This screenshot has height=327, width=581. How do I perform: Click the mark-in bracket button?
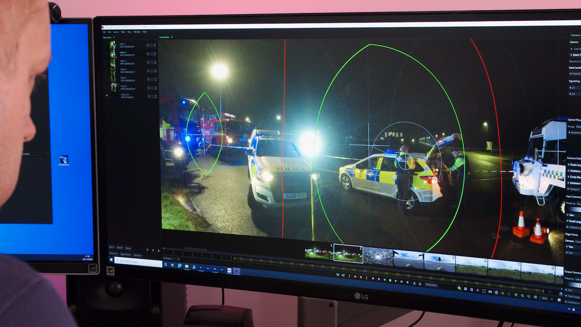point(350,276)
